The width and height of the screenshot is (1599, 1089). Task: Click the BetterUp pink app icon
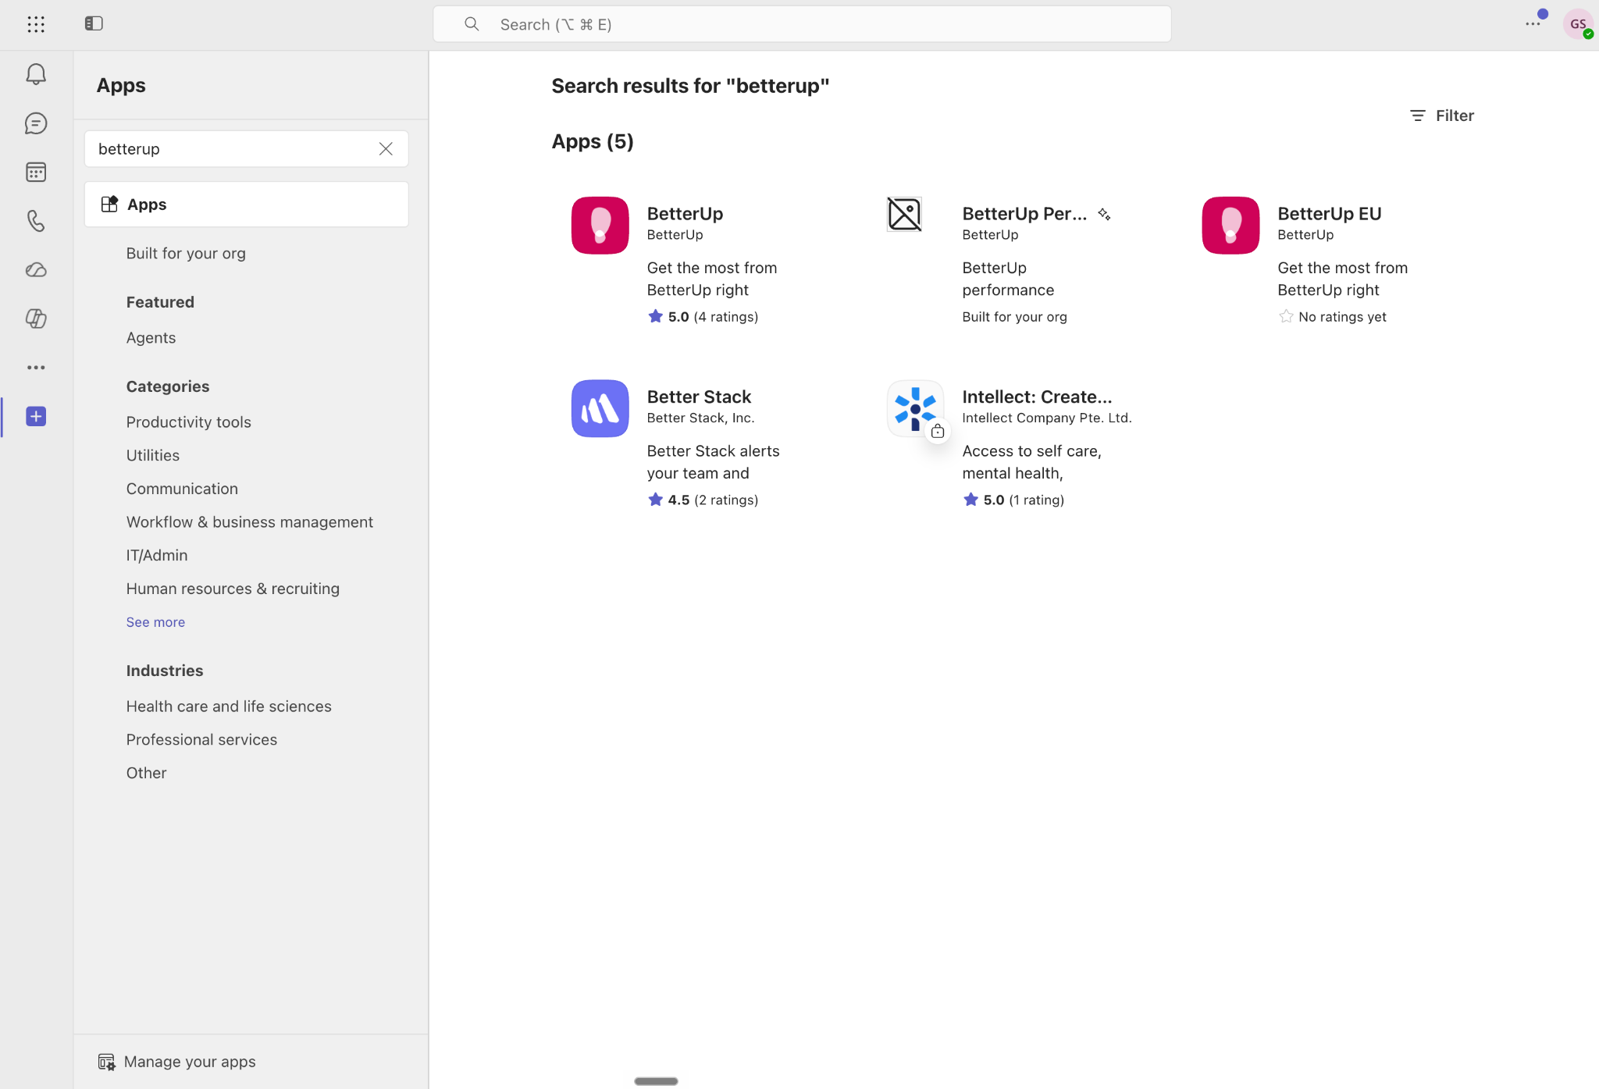coord(600,226)
